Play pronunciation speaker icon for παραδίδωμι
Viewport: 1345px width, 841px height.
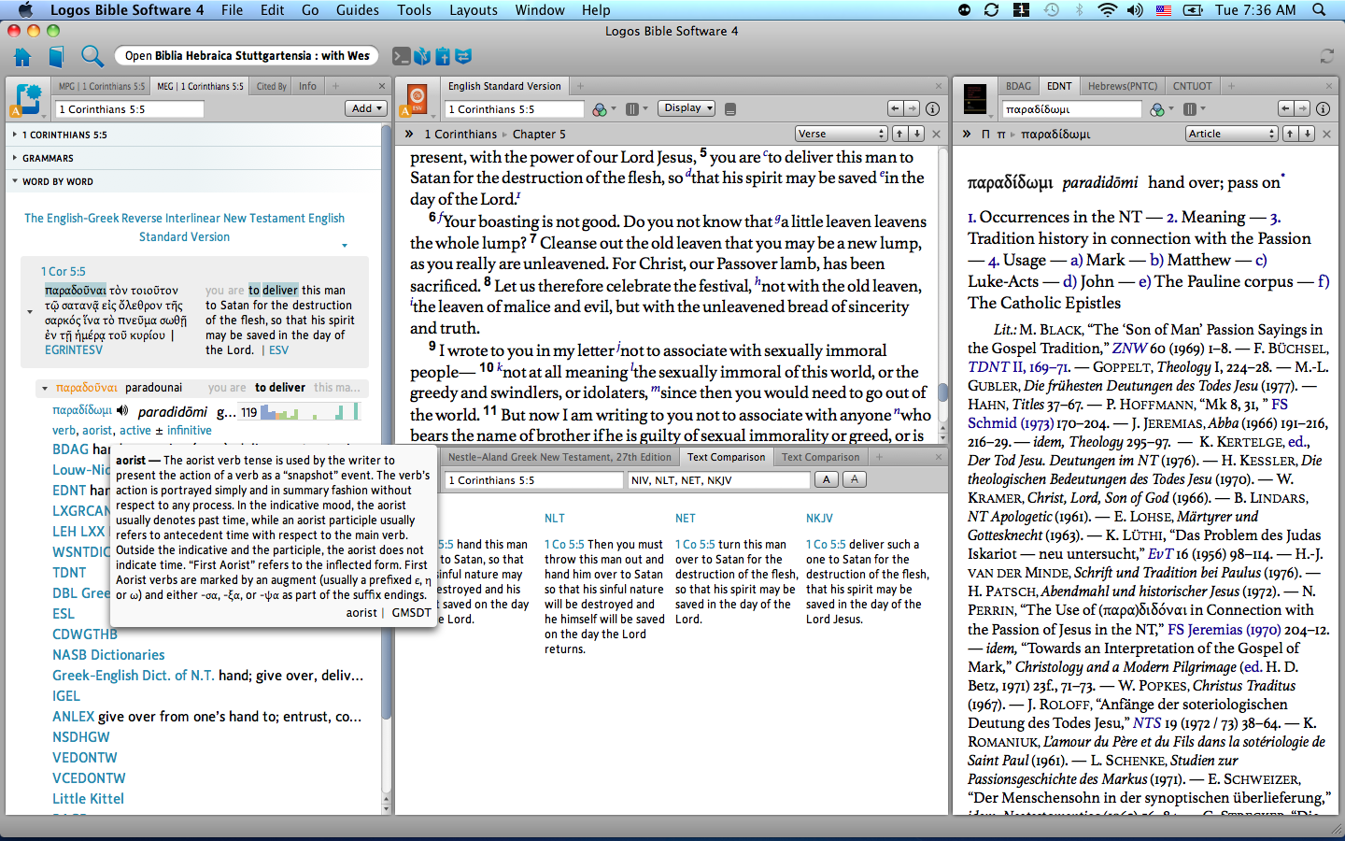click(x=122, y=411)
